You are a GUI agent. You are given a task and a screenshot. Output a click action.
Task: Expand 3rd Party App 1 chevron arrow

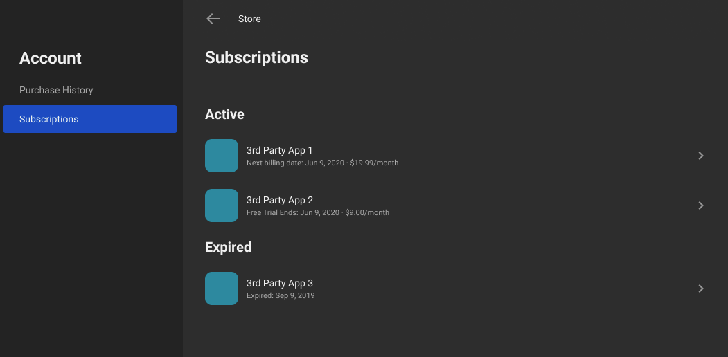701,156
